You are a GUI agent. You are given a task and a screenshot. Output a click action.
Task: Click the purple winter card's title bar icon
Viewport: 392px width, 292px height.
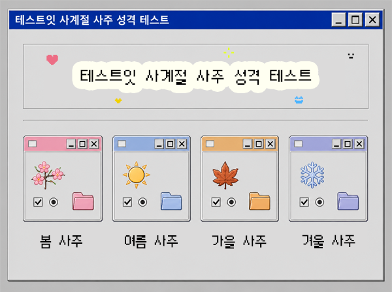tap(299, 144)
